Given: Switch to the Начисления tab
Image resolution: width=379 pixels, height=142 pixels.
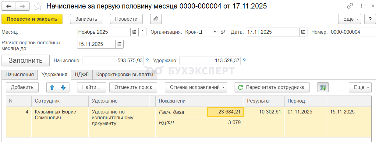Looking at the screenshot, I should coord(19,74).
